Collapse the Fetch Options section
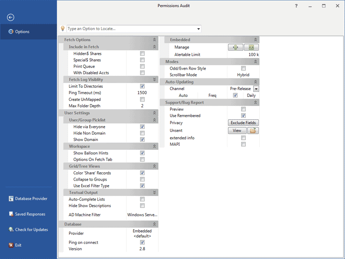This screenshot has width=345, height=259. [x=154, y=40]
